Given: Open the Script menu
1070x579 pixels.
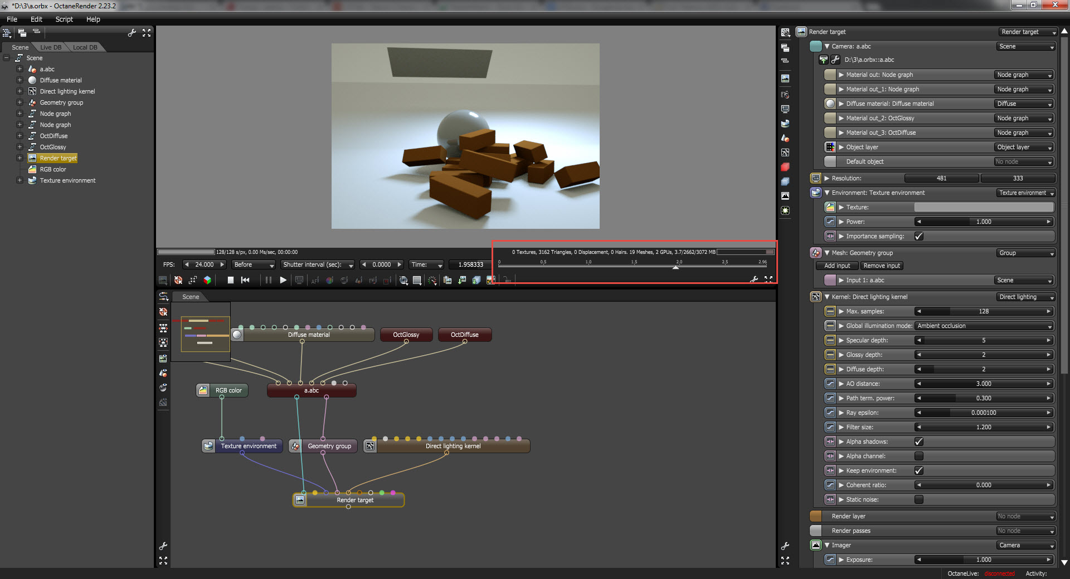Looking at the screenshot, I should pos(64,19).
